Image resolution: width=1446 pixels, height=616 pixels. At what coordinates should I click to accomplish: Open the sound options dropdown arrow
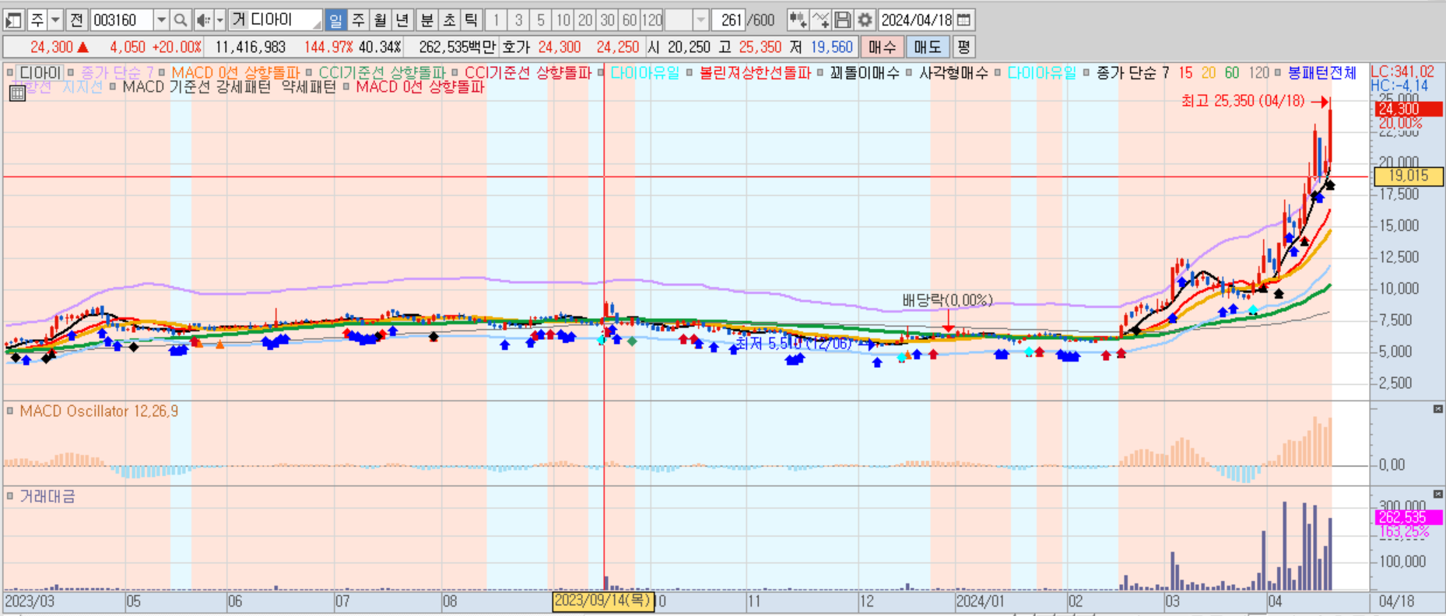point(220,20)
